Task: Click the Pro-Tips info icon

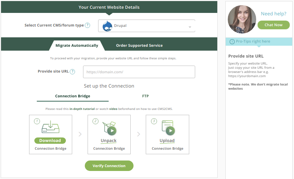Action: (x=232, y=42)
